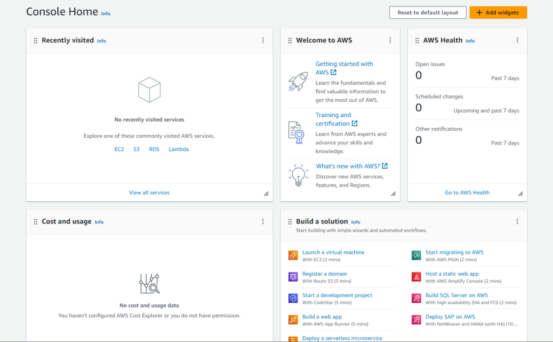Open the Build a solution widget kebab menu

517,221
